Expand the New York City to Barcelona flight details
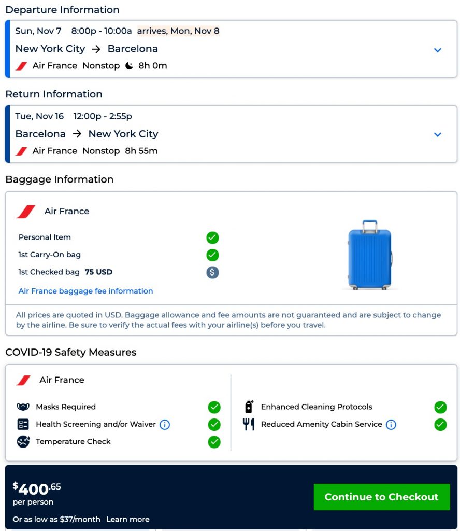 (438, 50)
